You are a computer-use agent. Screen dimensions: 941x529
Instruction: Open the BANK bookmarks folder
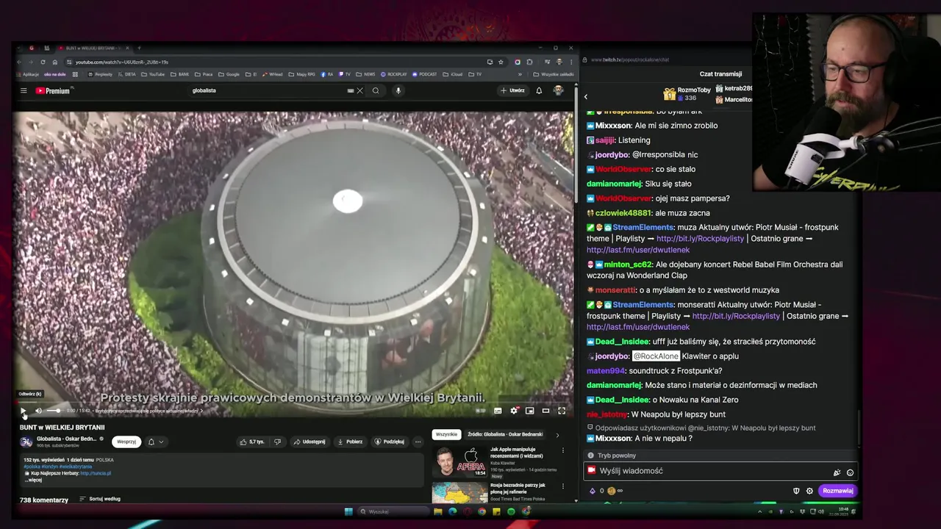[179, 74]
